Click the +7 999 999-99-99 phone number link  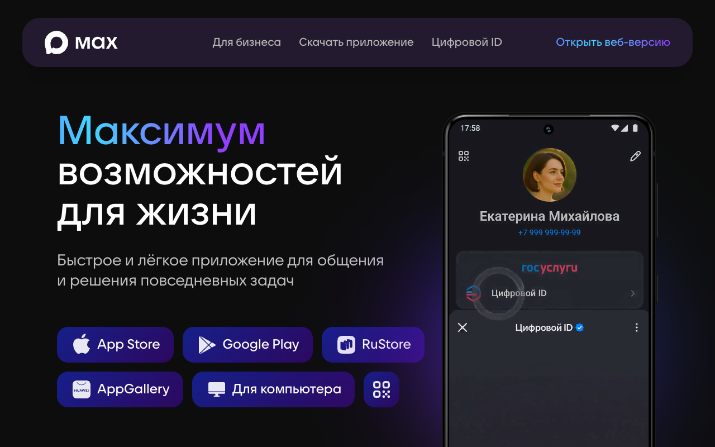tap(550, 232)
